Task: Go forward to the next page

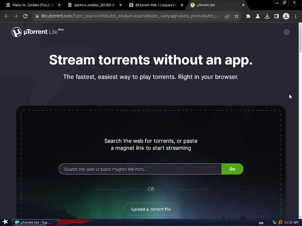Action: click(16, 16)
